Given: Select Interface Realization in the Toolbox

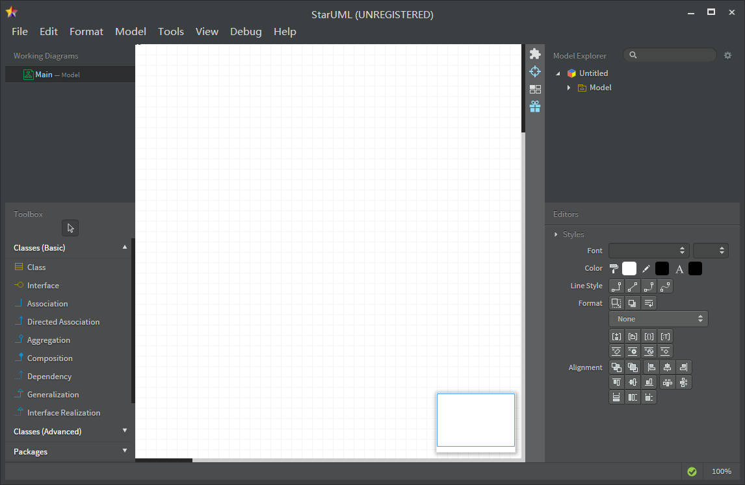Looking at the screenshot, I should coord(68,413).
